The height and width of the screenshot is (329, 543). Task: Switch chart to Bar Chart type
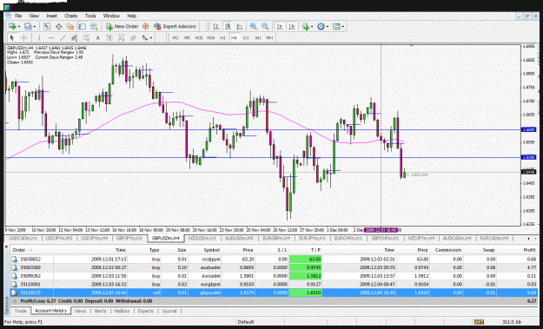[x=216, y=26]
